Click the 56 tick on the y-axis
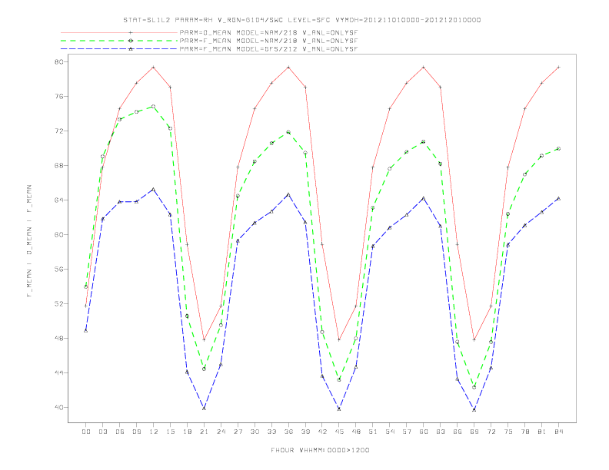The width and height of the screenshot is (609, 470). (x=58, y=269)
